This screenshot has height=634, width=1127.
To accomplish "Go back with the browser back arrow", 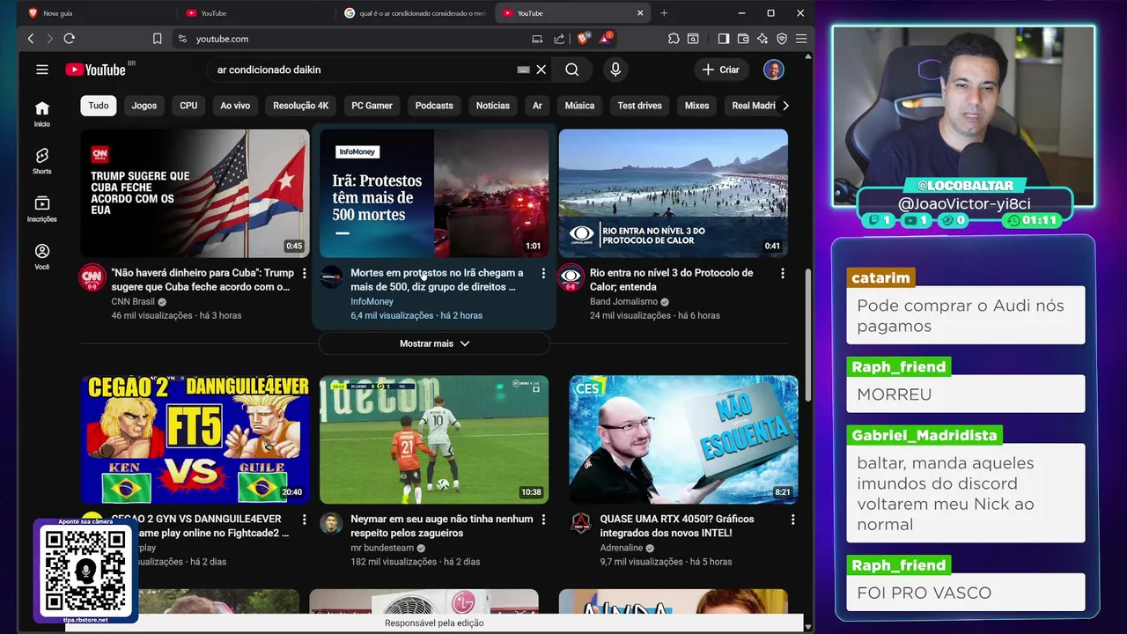I will coord(31,39).
